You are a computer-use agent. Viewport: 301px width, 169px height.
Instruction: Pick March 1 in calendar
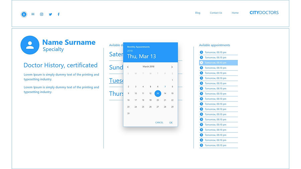pos(172,80)
